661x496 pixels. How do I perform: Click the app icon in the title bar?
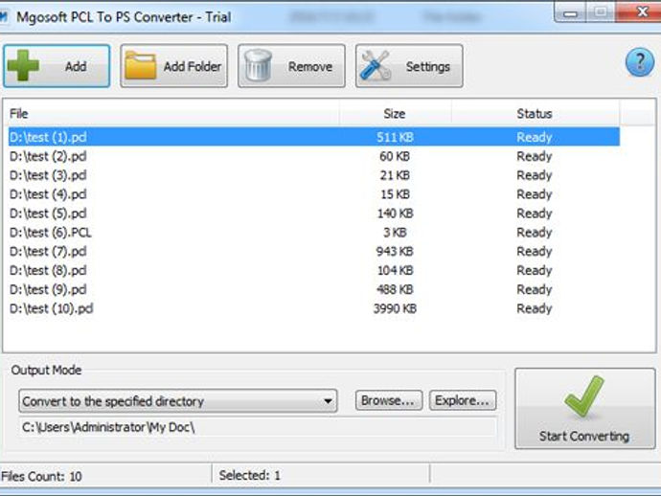coord(4,17)
